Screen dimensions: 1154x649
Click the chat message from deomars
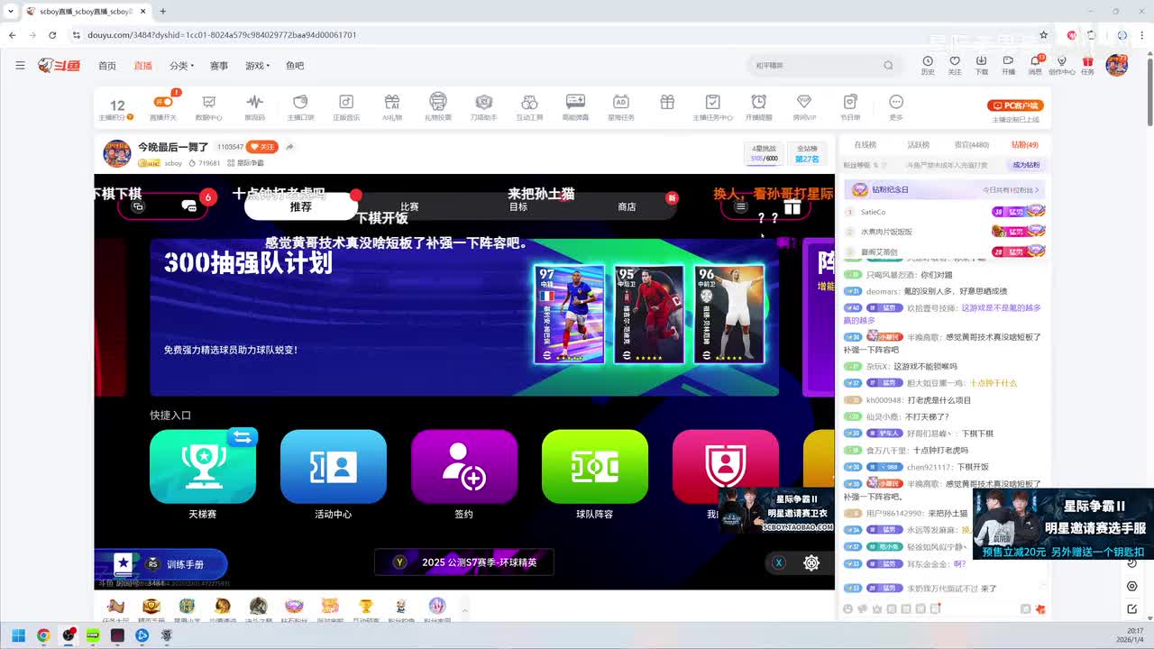938,291
